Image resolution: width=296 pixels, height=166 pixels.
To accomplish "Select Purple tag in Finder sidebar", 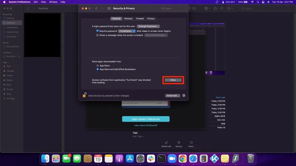I will (x=12, y=89).
